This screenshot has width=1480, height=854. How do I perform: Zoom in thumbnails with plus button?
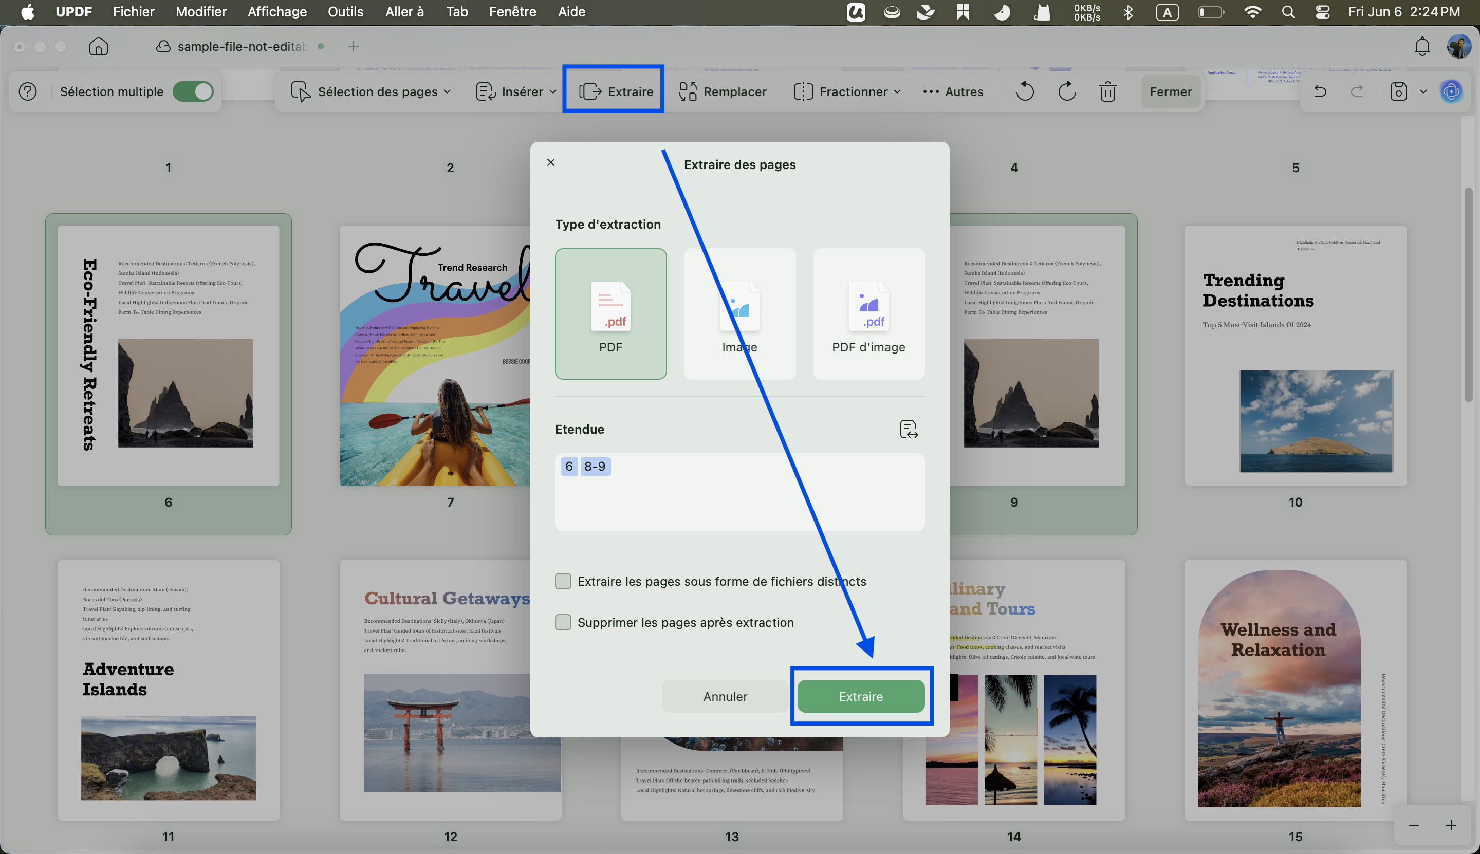click(x=1451, y=825)
